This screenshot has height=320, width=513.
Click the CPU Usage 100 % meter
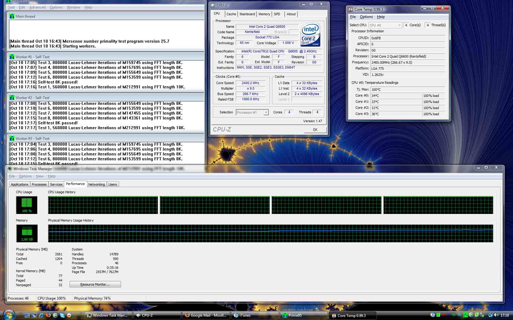(x=27, y=205)
